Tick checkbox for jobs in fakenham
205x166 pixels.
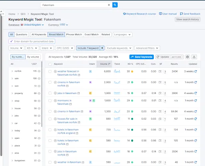pos(50,93)
